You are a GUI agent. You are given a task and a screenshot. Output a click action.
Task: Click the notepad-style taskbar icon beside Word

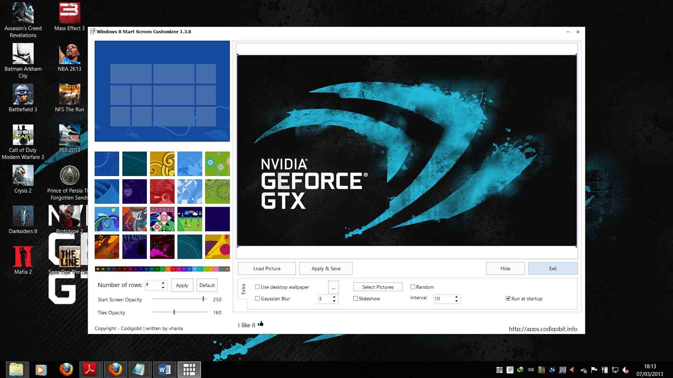[139, 370]
